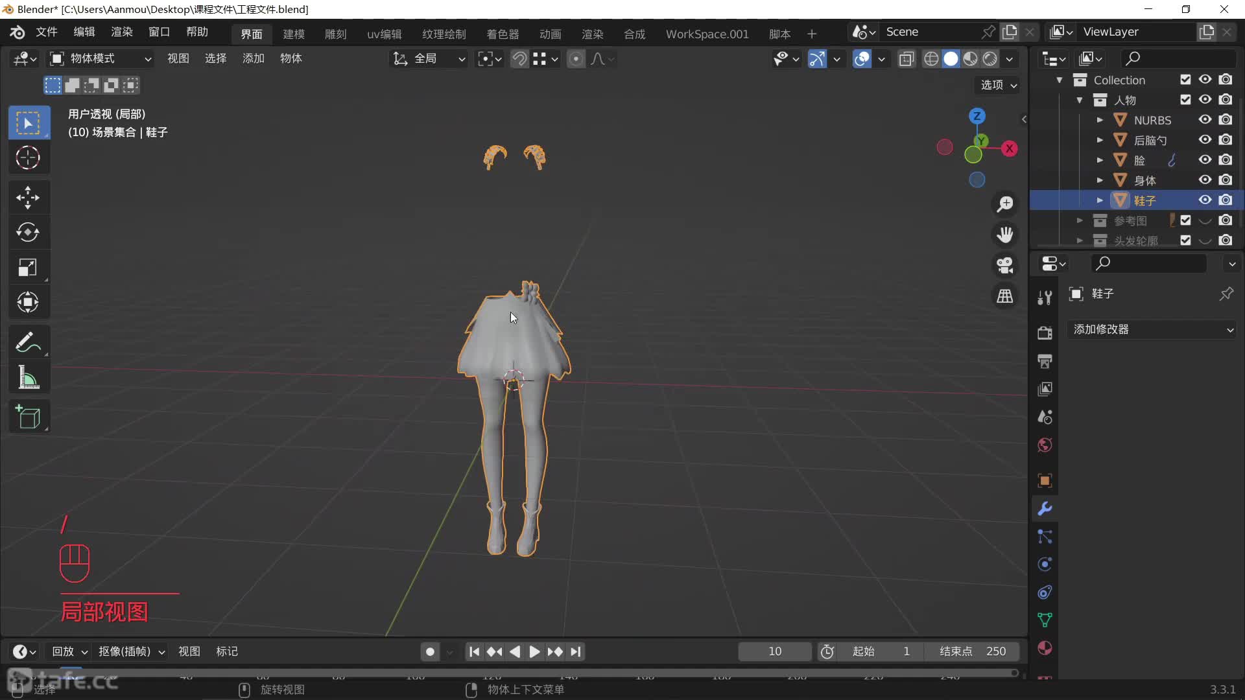Expand the 参考图 collection
The width and height of the screenshot is (1245, 700).
[x=1080, y=220]
